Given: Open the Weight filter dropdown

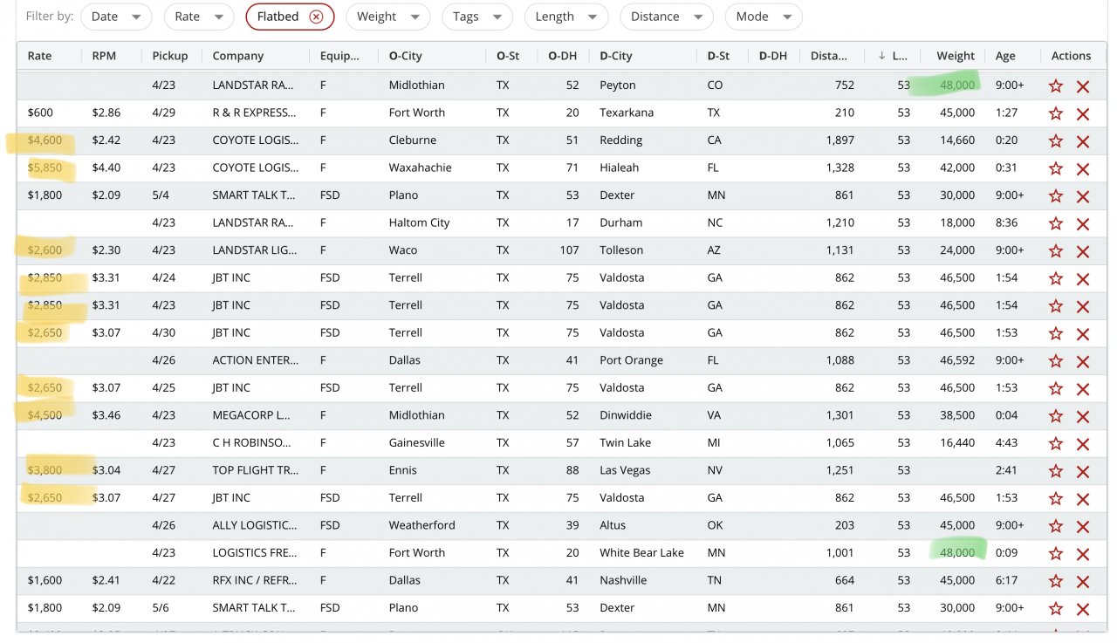Looking at the screenshot, I should [387, 17].
